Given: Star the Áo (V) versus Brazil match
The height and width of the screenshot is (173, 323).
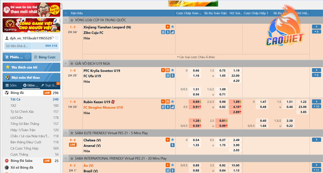Looking at the screenshot, I should (x=173, y=165).
